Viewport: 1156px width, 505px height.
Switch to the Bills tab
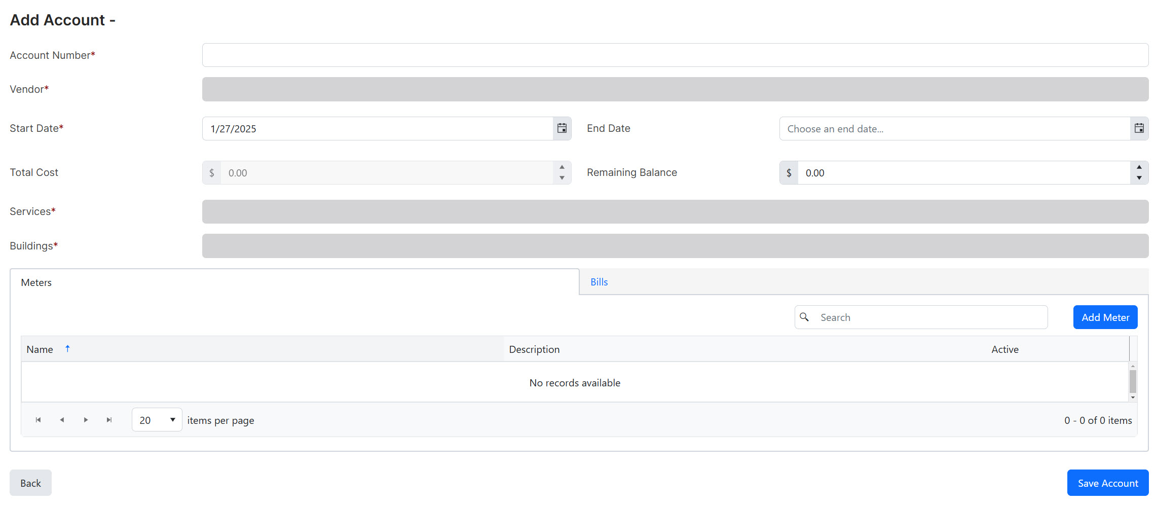pyautogui.click(x=599, y=282)
